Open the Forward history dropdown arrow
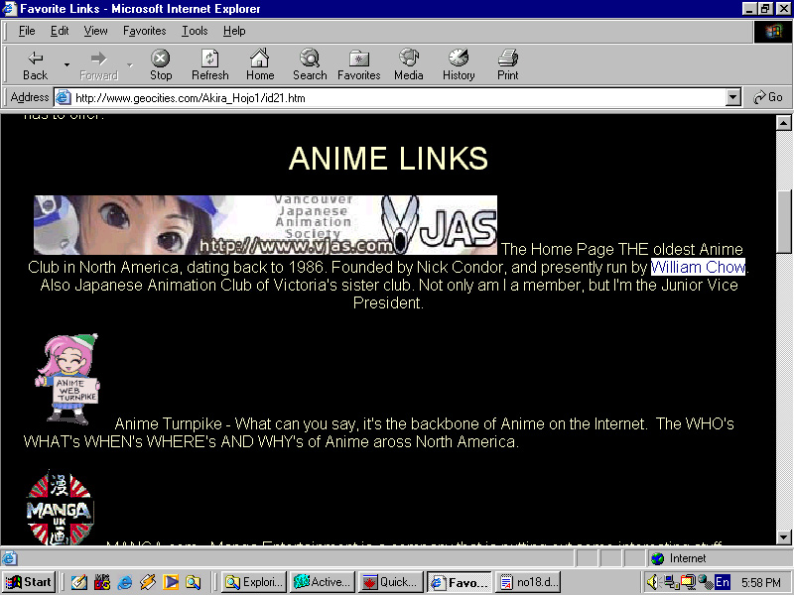The width and height of the screenshot is (794, 595). click(x=130, y=64)
